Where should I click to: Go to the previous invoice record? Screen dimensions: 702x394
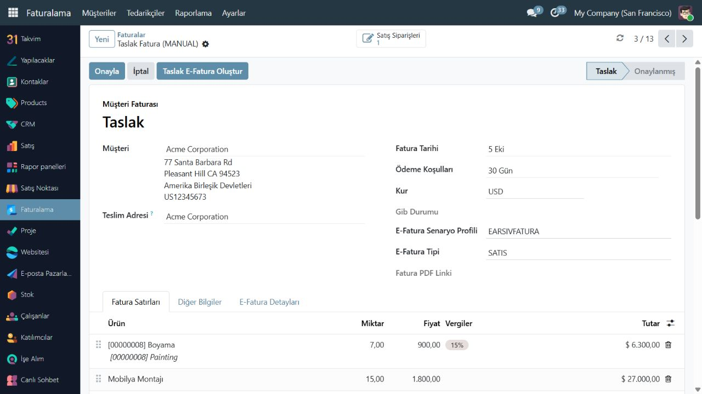tap(667, 39)
